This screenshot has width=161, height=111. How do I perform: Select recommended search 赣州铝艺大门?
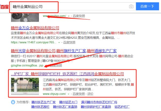pyautogui.click(x=68, y=102)
